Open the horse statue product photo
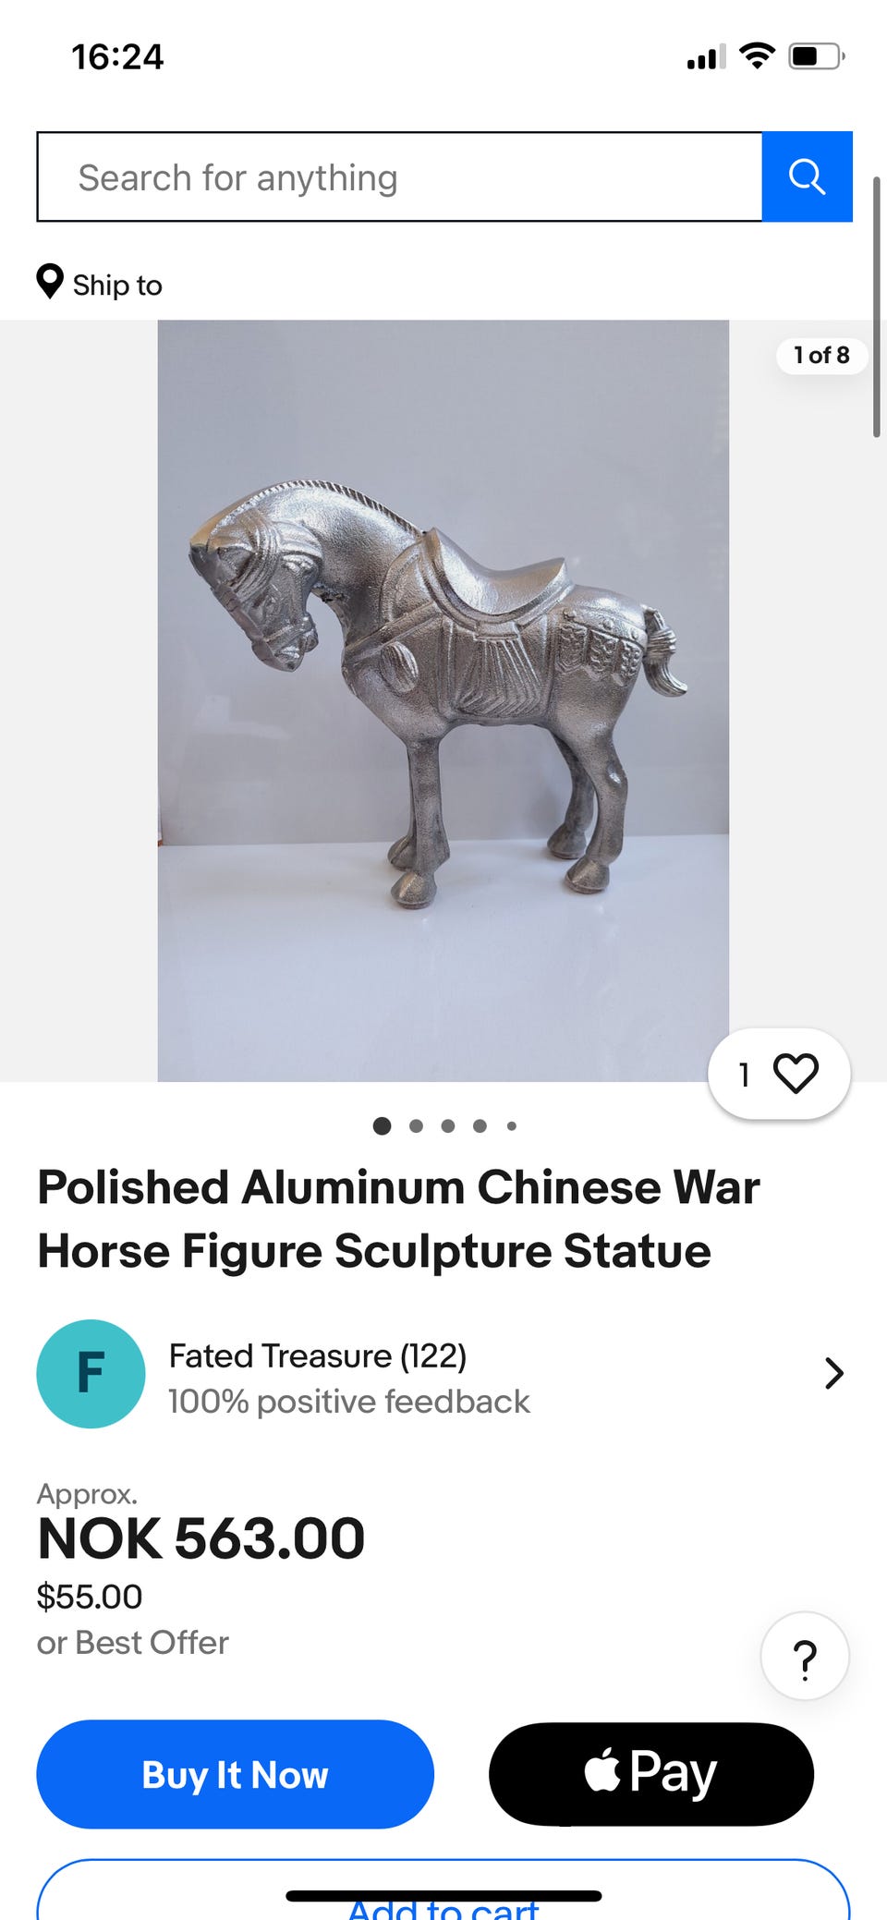Image resolution: width=887 pixels, height=1920 pixels. point(443,700)
